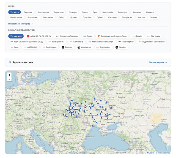Screen dimensions: 176x158
Task: Open the Leaflet attribution link
Action: pyautogui.click(x=150, y=153)
